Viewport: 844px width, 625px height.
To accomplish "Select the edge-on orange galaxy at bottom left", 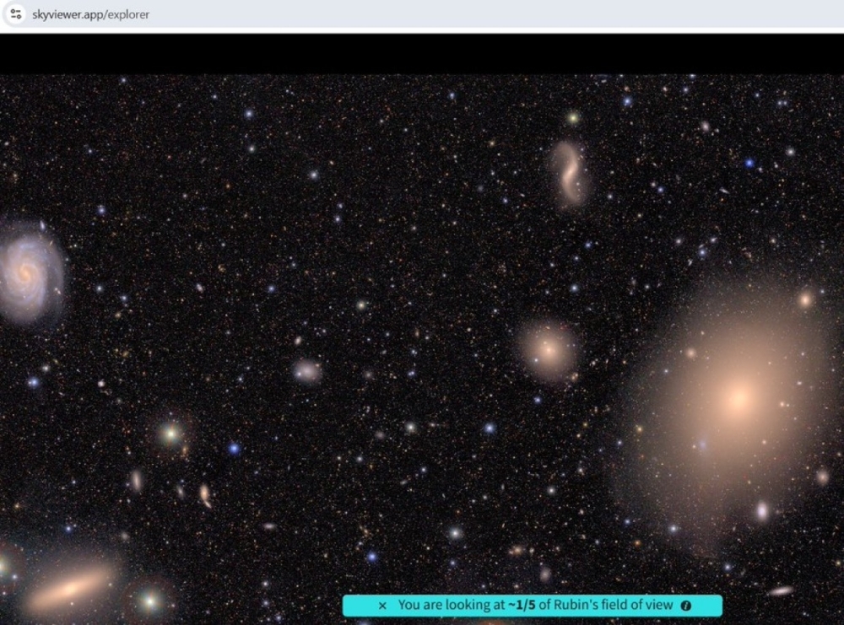I will click(x=69, y=590).
